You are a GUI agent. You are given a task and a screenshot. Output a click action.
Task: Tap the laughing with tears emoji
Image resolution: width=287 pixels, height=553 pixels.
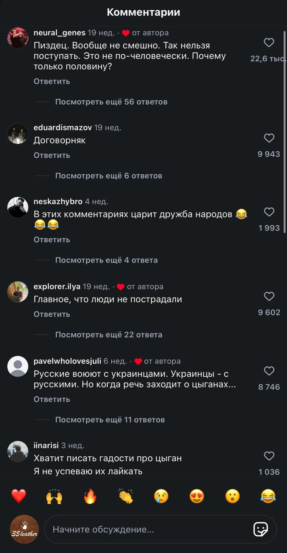click(x=268, y=496)
